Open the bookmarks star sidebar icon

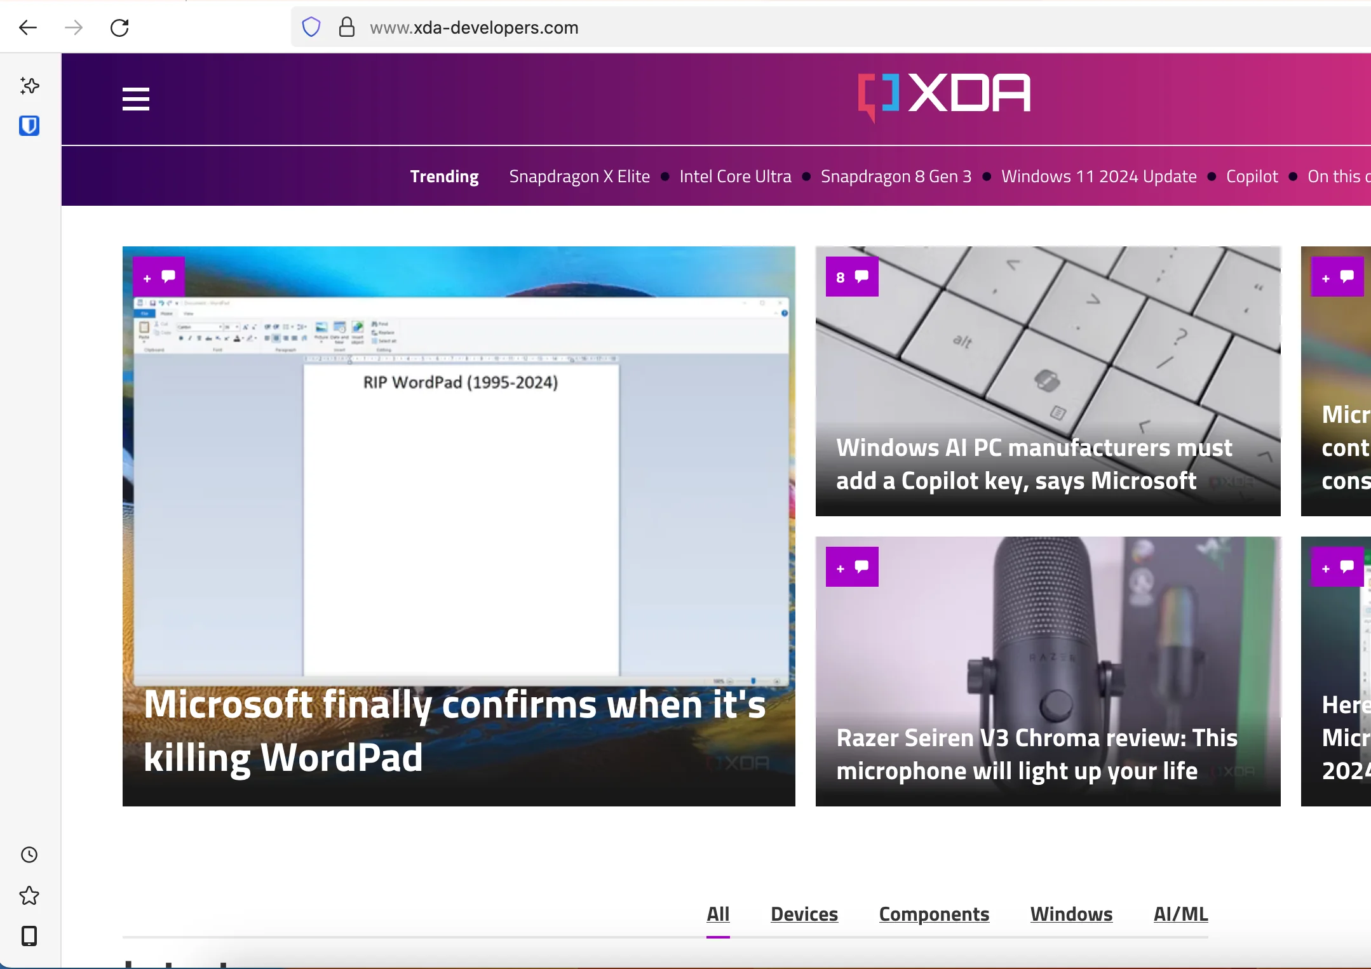click(29, 896)
